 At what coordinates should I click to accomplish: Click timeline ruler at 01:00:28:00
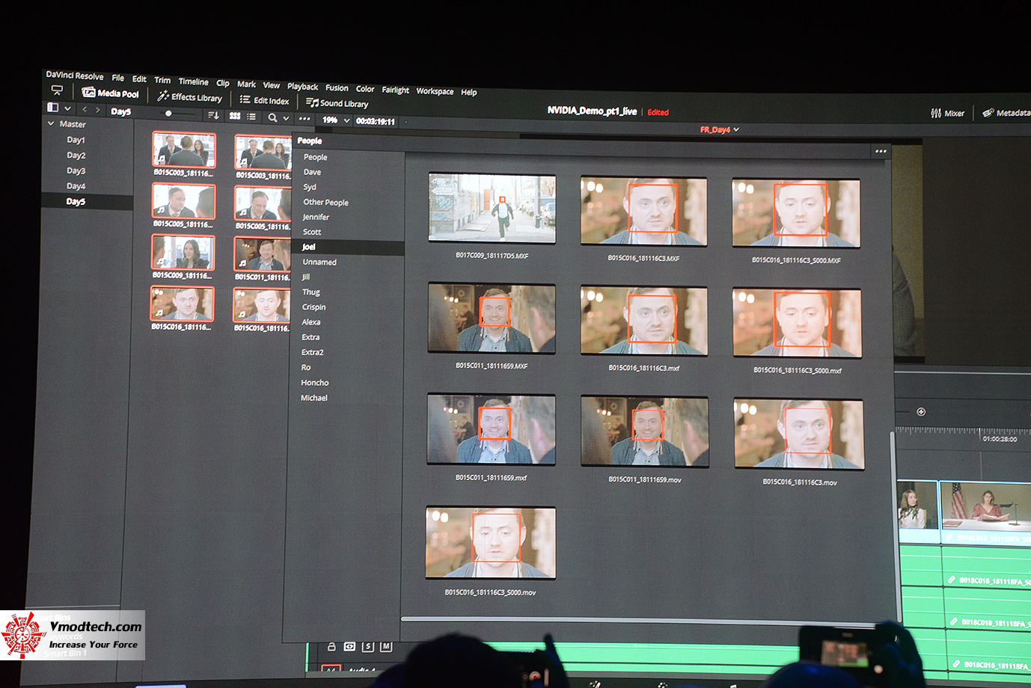click(x=1000, y=439)
